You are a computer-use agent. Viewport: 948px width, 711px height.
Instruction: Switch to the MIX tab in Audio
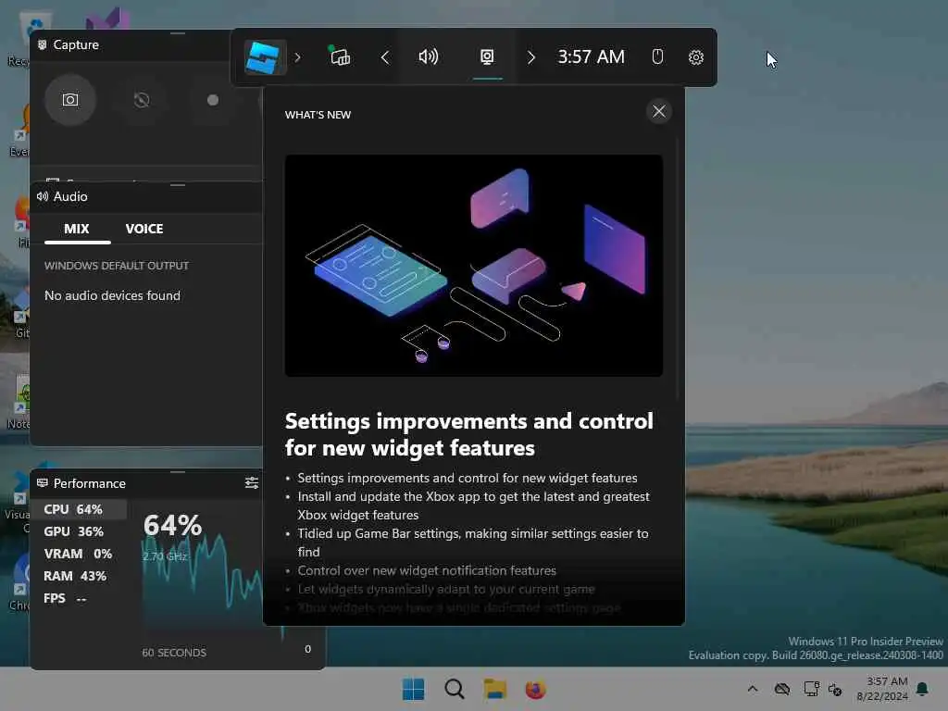77,230
